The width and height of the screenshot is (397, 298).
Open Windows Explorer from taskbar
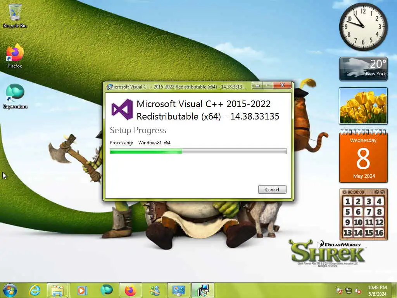[x=57, y=290]
